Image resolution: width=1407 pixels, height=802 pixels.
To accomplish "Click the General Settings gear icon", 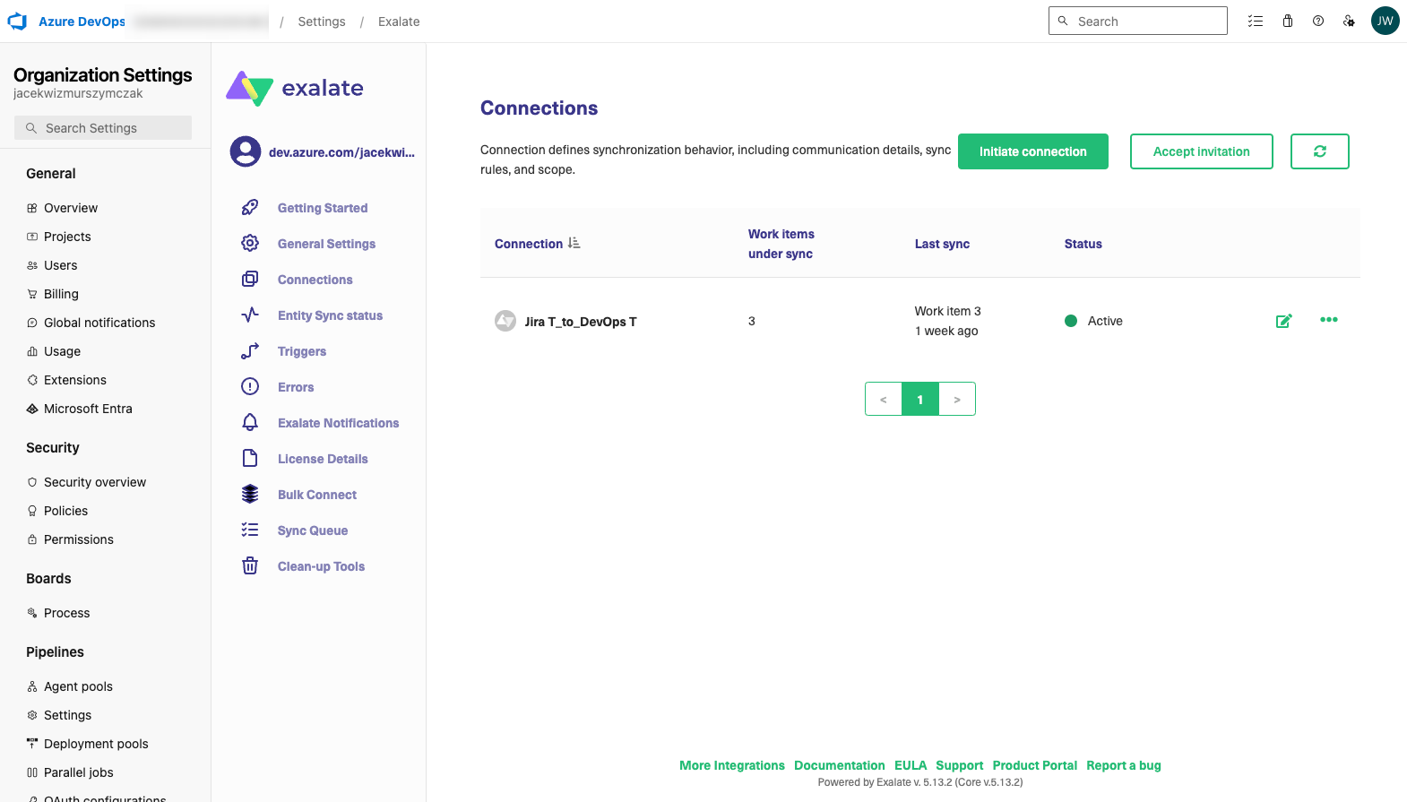I will [250, 244].
